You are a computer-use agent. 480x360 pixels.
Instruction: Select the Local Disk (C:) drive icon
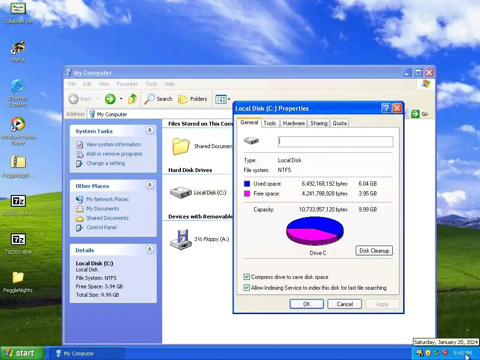(180, 193)
